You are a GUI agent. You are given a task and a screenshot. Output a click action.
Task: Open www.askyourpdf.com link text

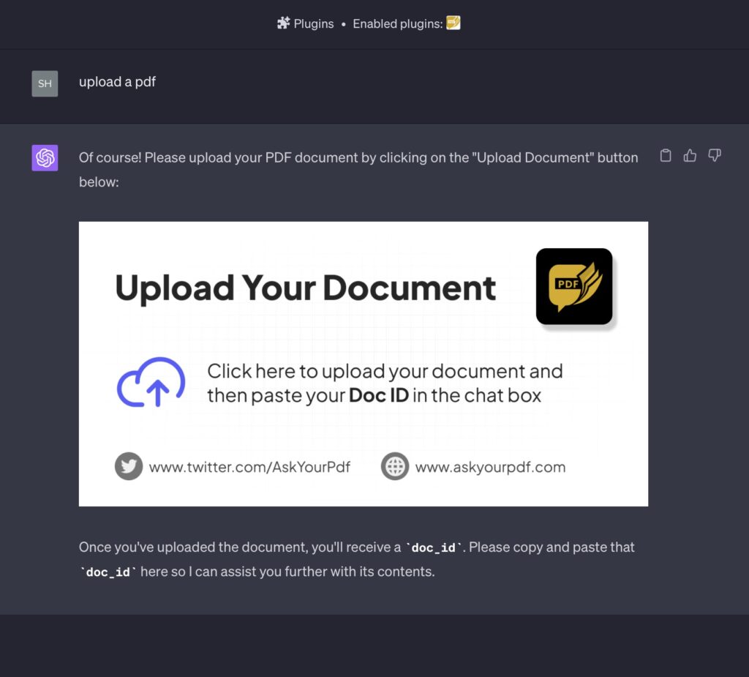coord(490,467)
